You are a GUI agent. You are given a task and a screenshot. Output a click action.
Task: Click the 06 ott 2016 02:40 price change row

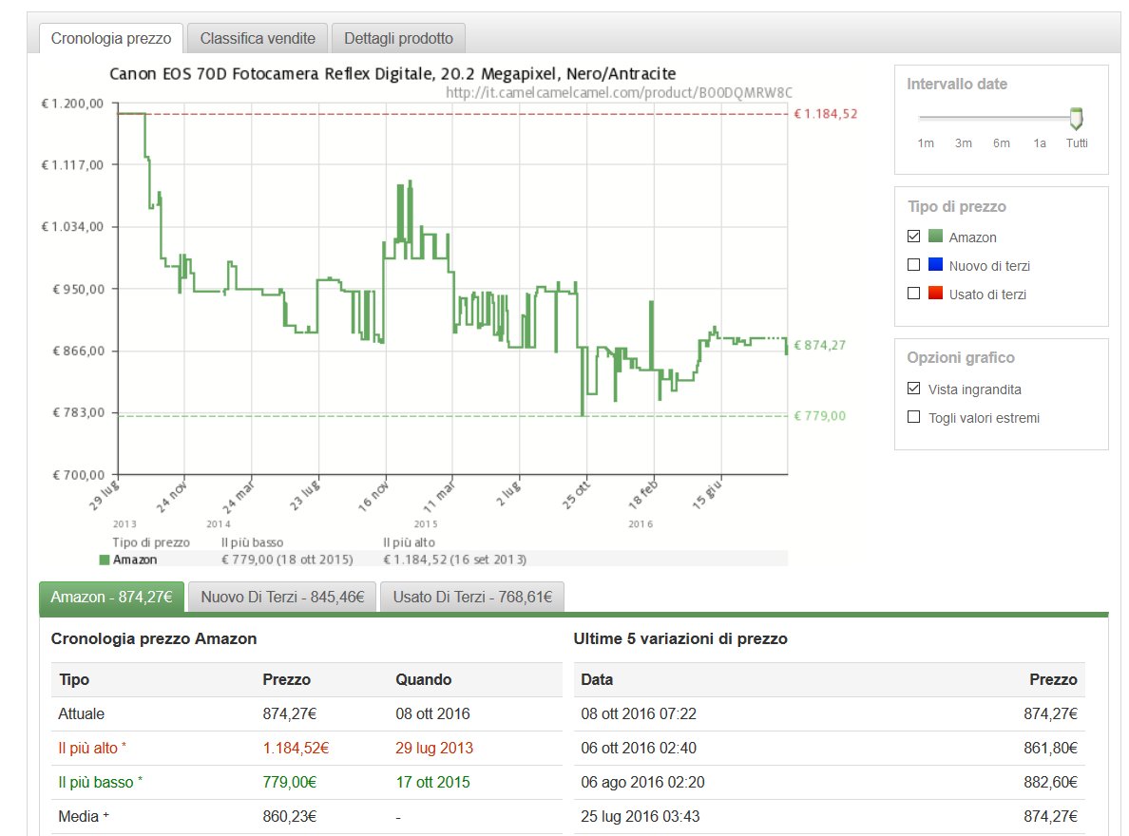click(829, 749)
